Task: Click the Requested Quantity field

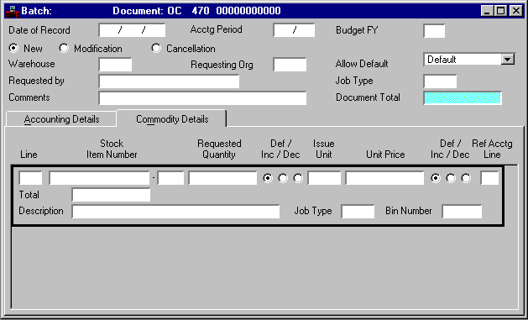Action: coord(222,178)
